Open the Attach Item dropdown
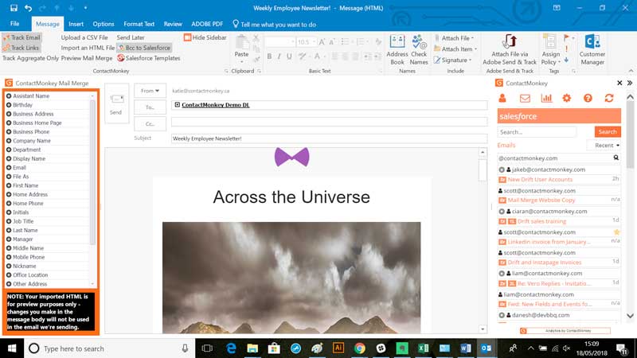Viewport: 637px width, 358px height. (455, 49)
